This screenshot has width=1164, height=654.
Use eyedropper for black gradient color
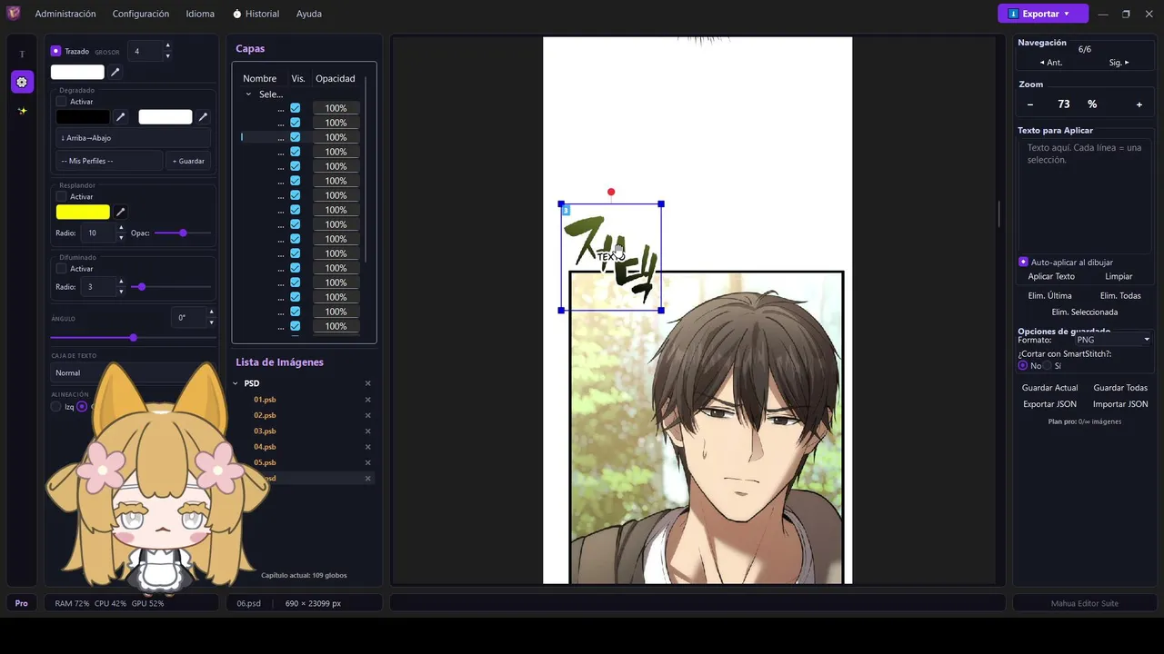[x=120, y=117]
